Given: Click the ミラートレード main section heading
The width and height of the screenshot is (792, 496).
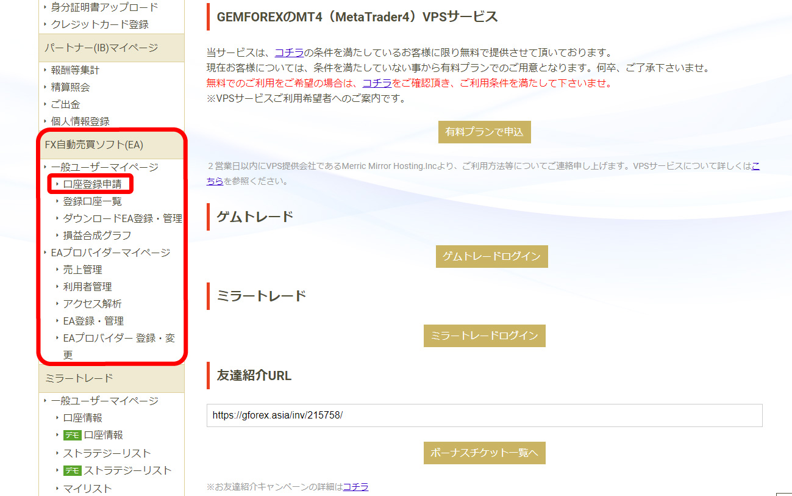Looking at the screenshot, I should point(262,297).
